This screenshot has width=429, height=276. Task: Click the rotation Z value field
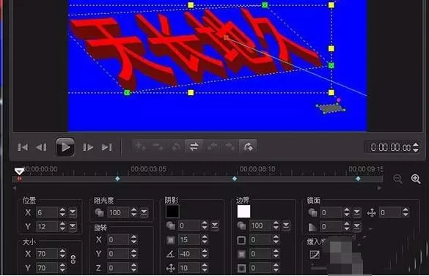click(x=118, y=268)
